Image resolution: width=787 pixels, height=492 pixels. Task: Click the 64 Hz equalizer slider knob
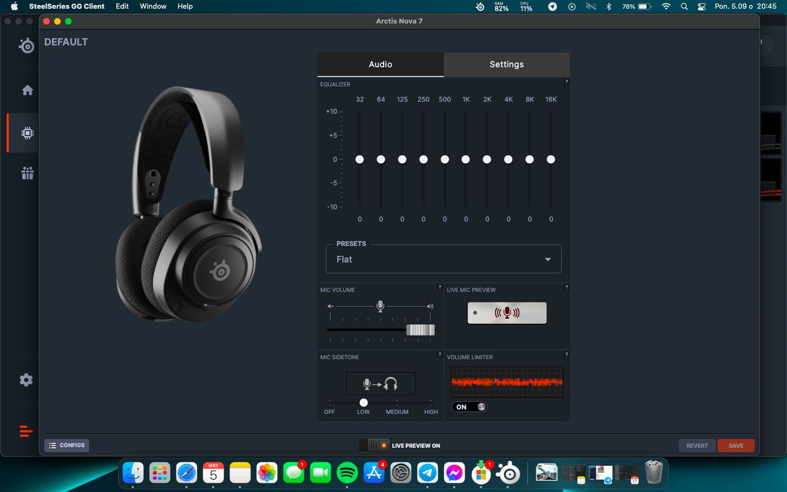pos(381,159)
